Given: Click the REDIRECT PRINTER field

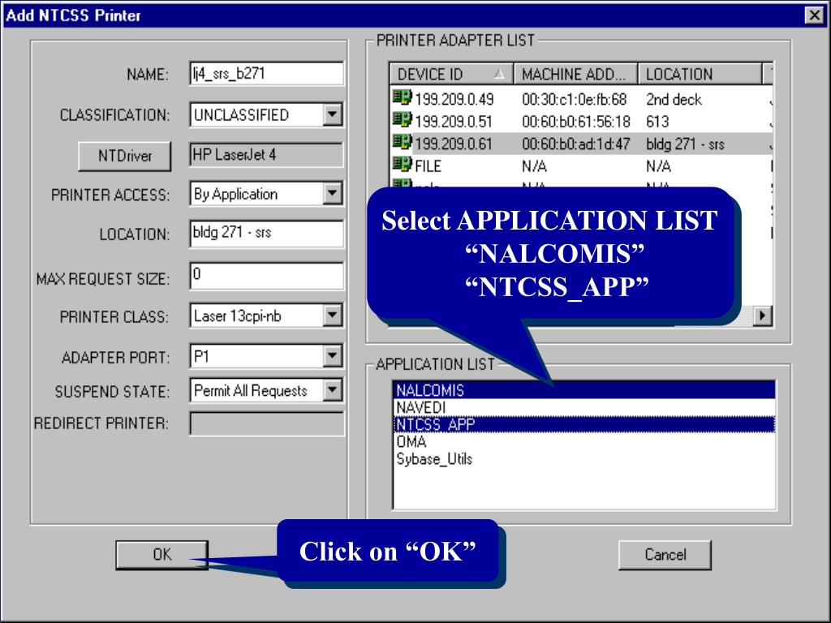Looking at the screenshot, I should (x=266, y=423).
